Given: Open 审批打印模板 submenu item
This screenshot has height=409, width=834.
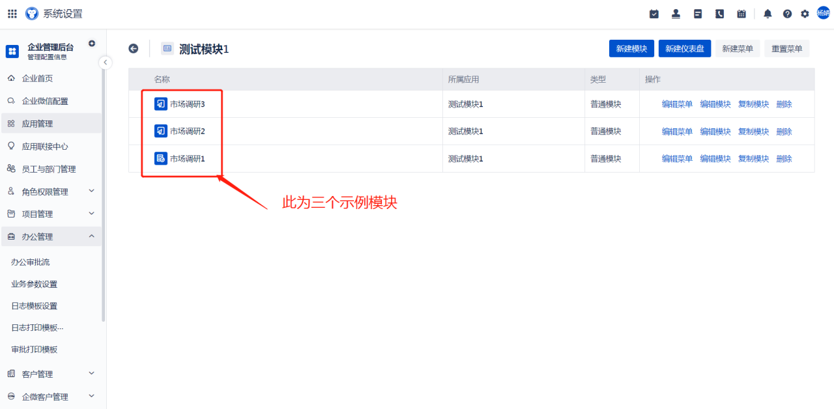Looking at the screenshot, I should pos(35,349).
